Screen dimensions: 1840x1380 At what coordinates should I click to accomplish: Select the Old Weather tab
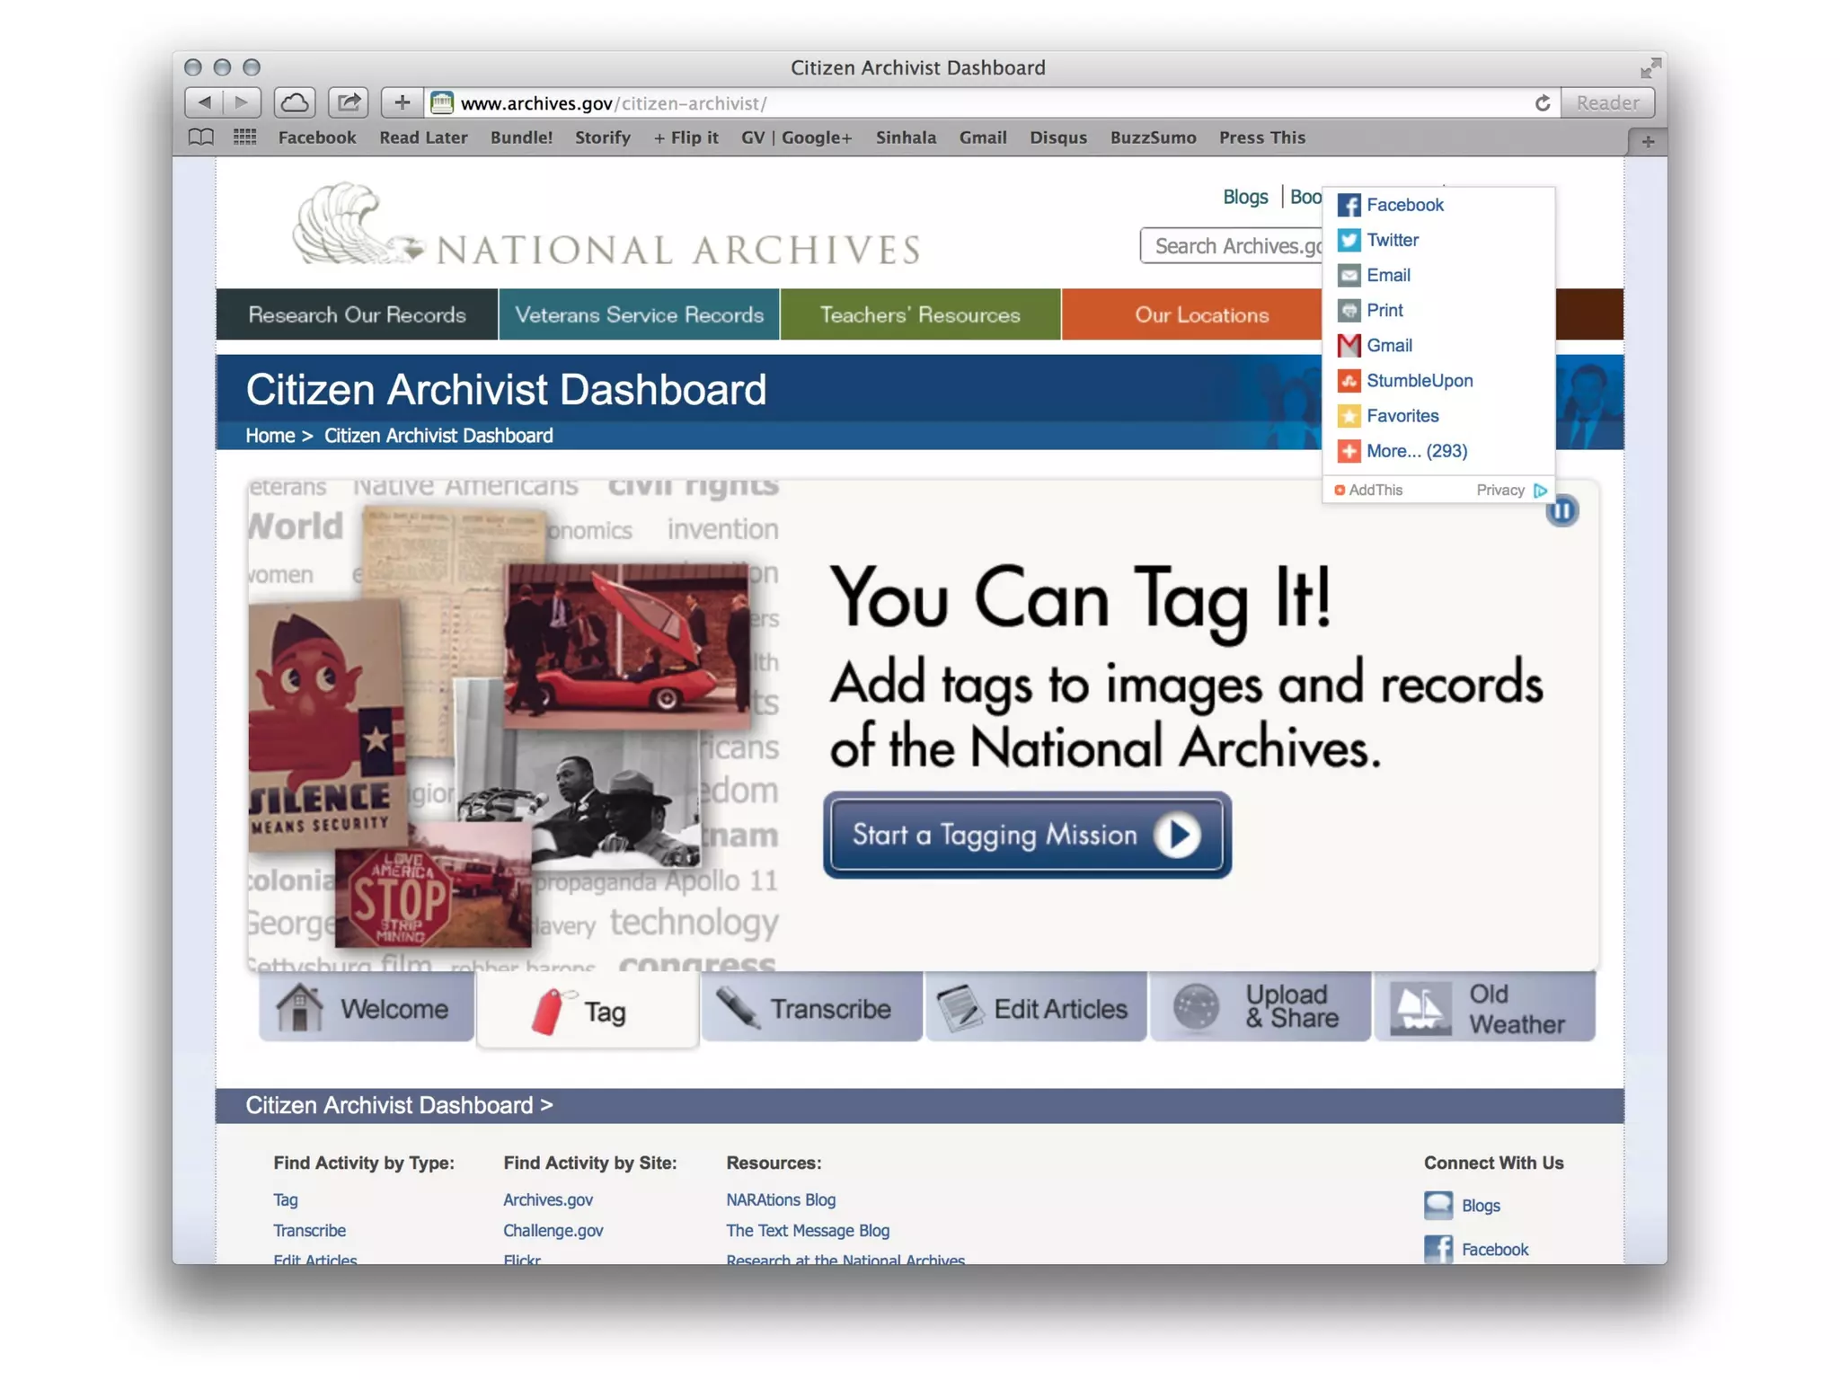point(1484,1008)
